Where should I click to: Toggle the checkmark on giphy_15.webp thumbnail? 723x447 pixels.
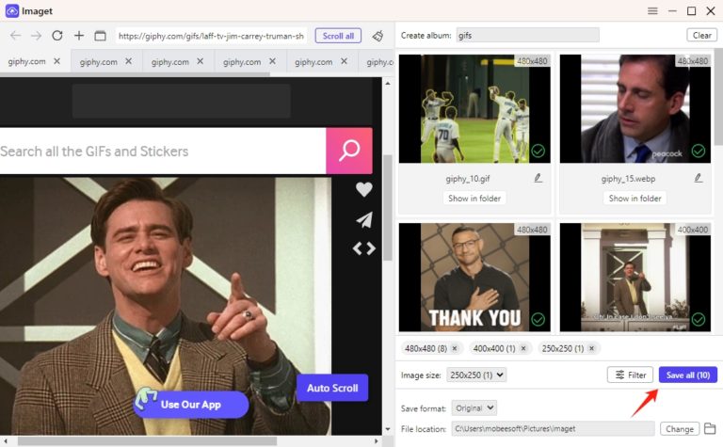(699, 151)
